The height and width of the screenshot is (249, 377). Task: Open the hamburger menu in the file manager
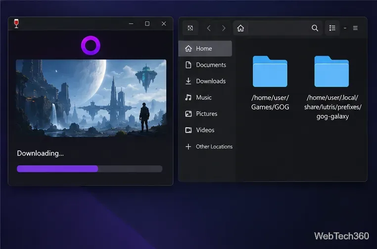tap(355, 28)
